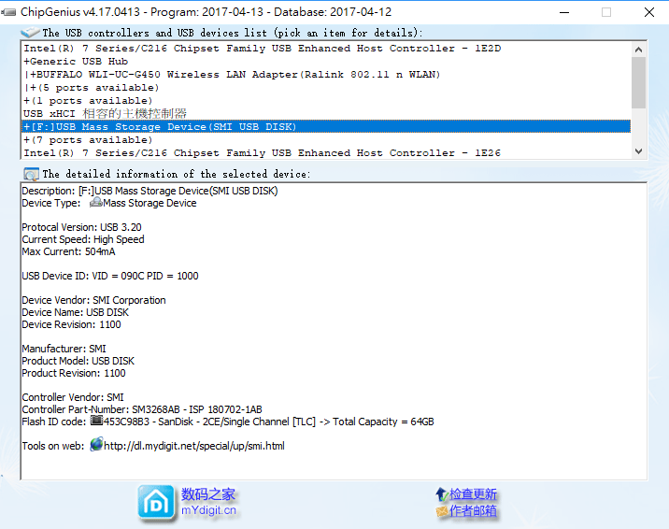Open the dl.mydigit.net smi.html tools link

[194, 446]
